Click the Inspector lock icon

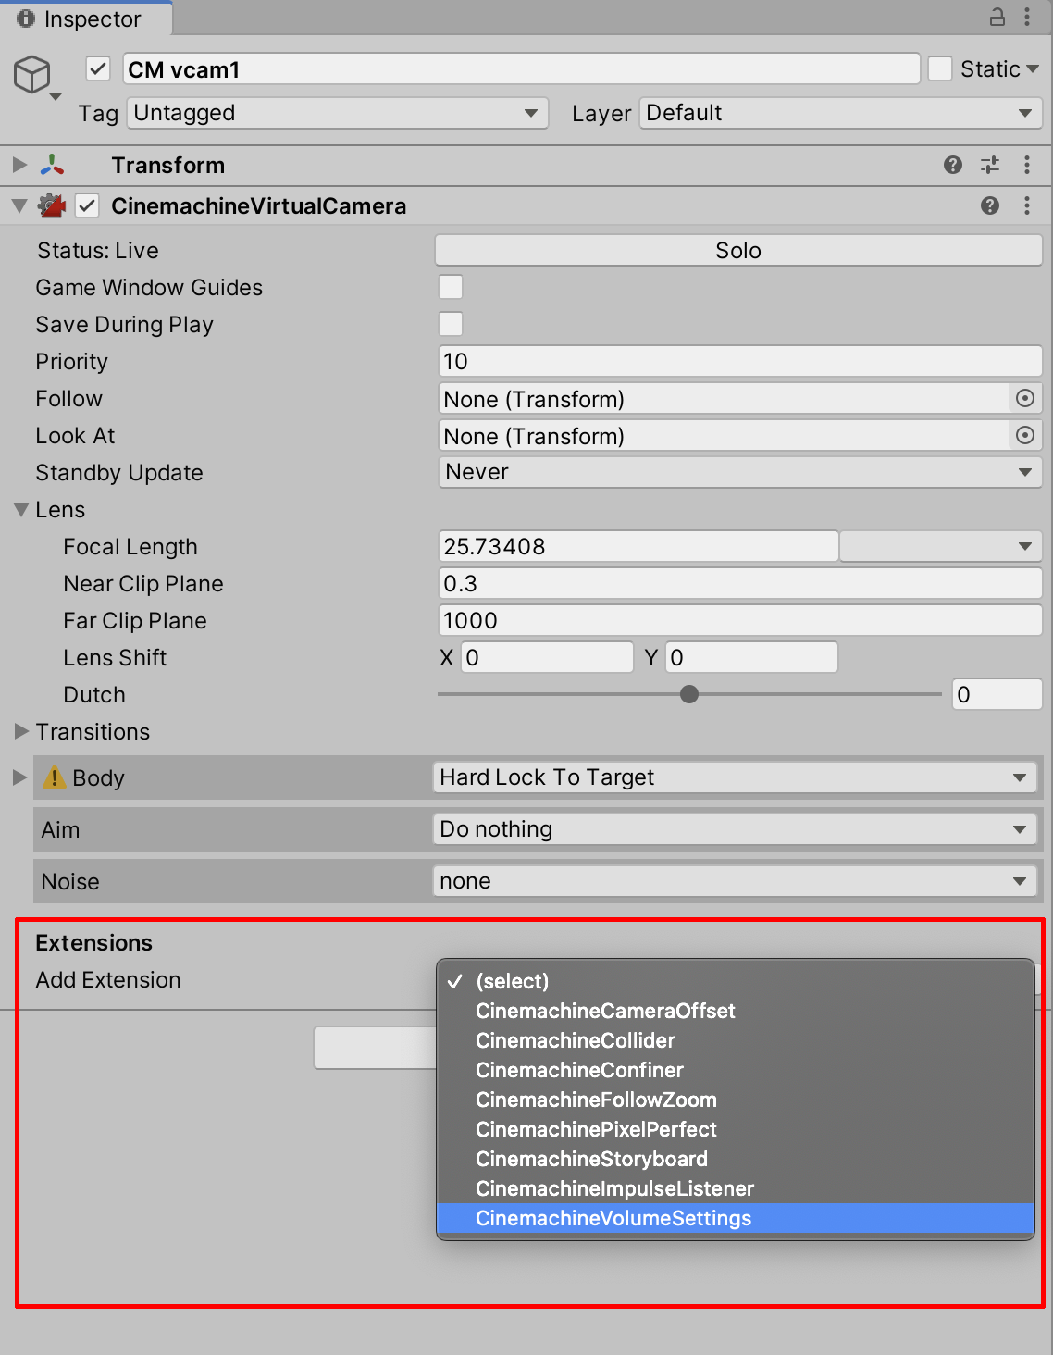[x=997, y=17]
